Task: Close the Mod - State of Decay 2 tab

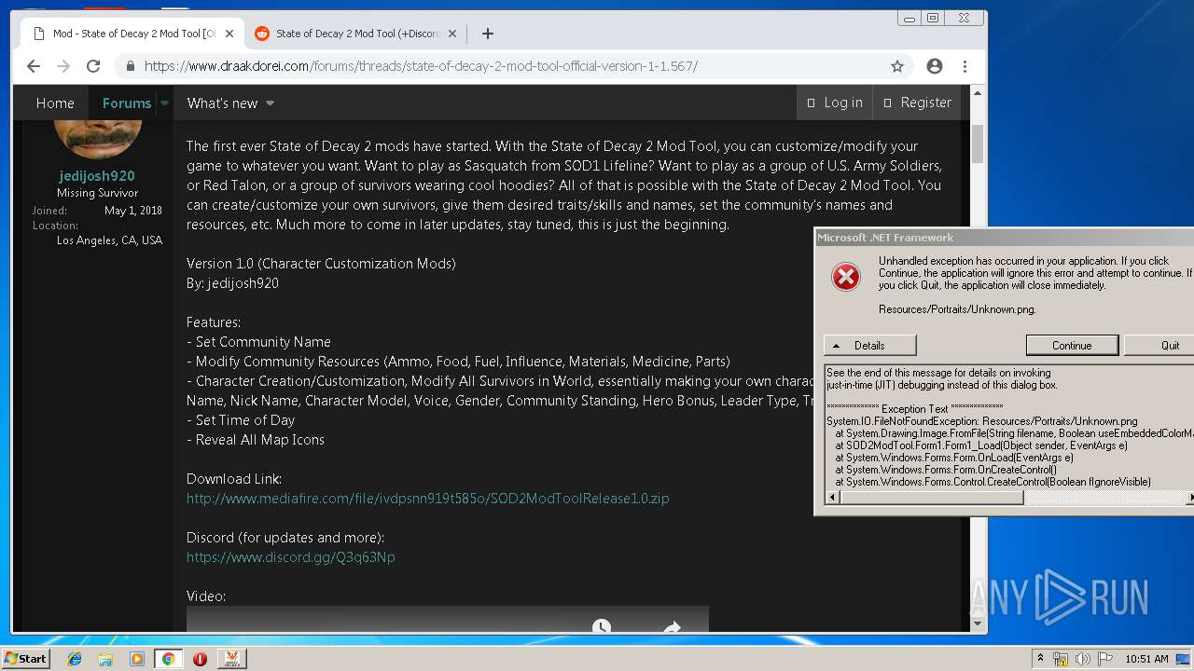Action: click(229, 34)
